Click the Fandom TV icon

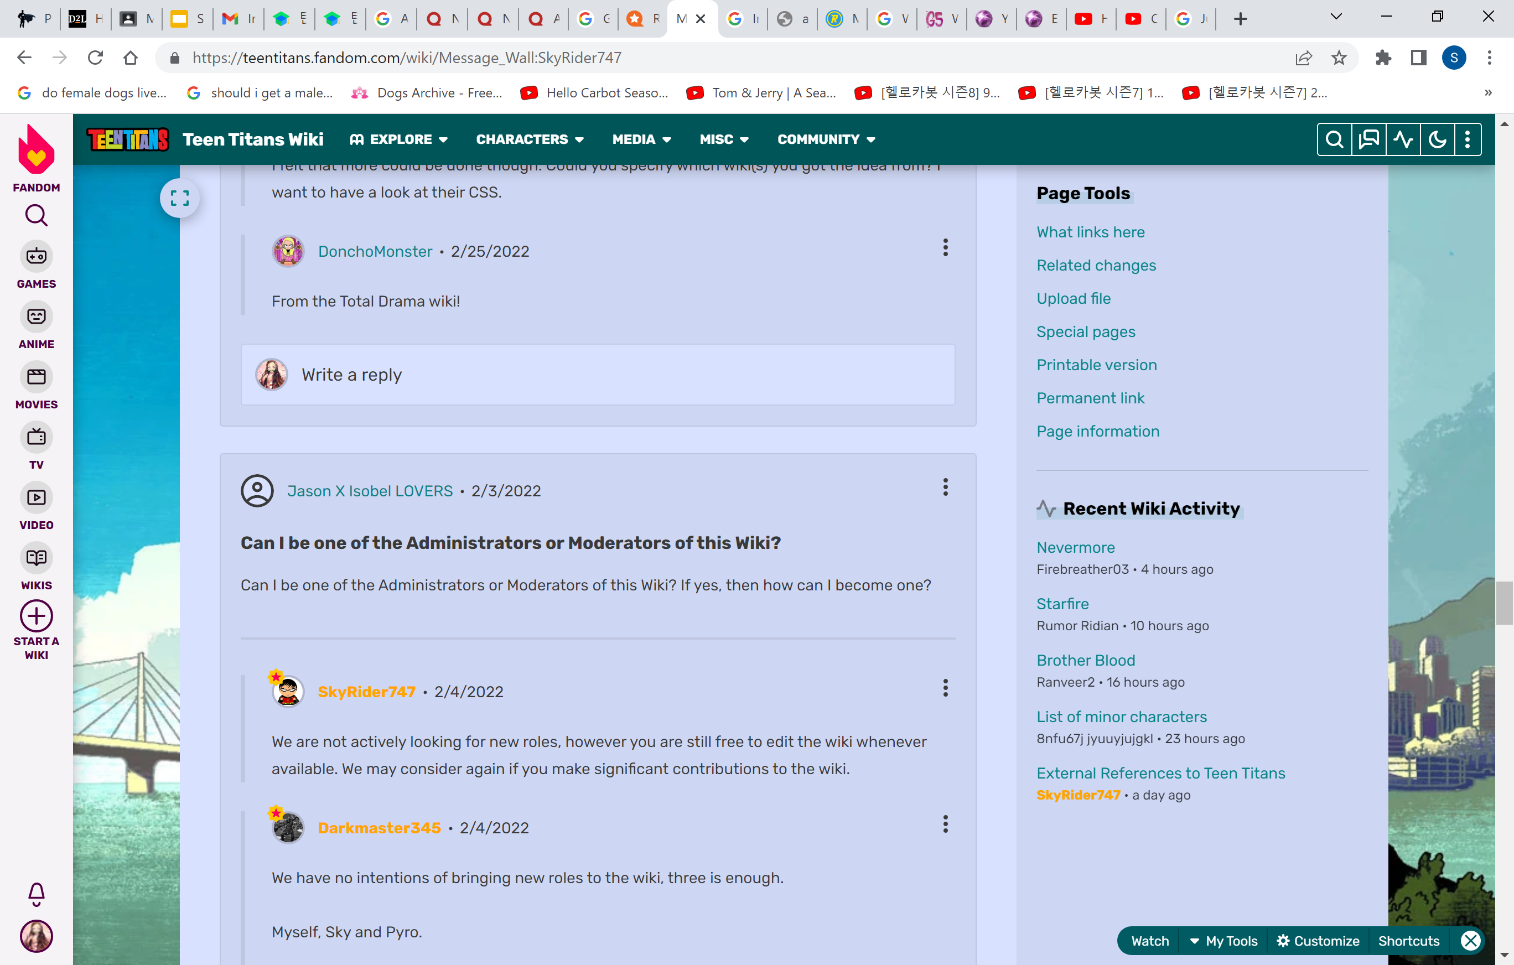[37, 435]
